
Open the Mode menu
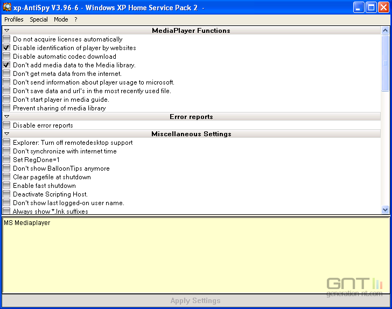click(61, 19)
